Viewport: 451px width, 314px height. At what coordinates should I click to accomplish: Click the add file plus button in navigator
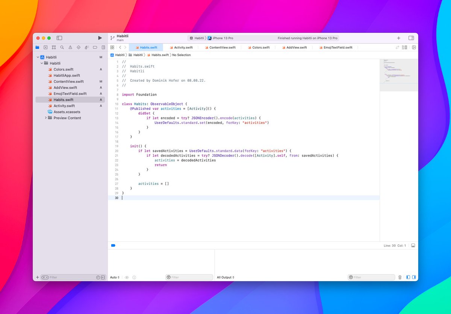coord(37,277)
